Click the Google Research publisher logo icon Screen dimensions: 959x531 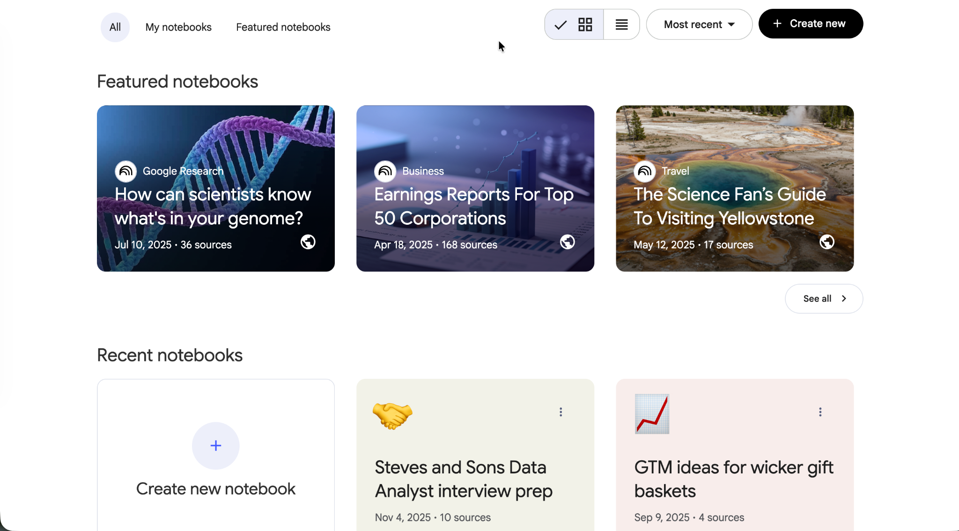[125, 171]
